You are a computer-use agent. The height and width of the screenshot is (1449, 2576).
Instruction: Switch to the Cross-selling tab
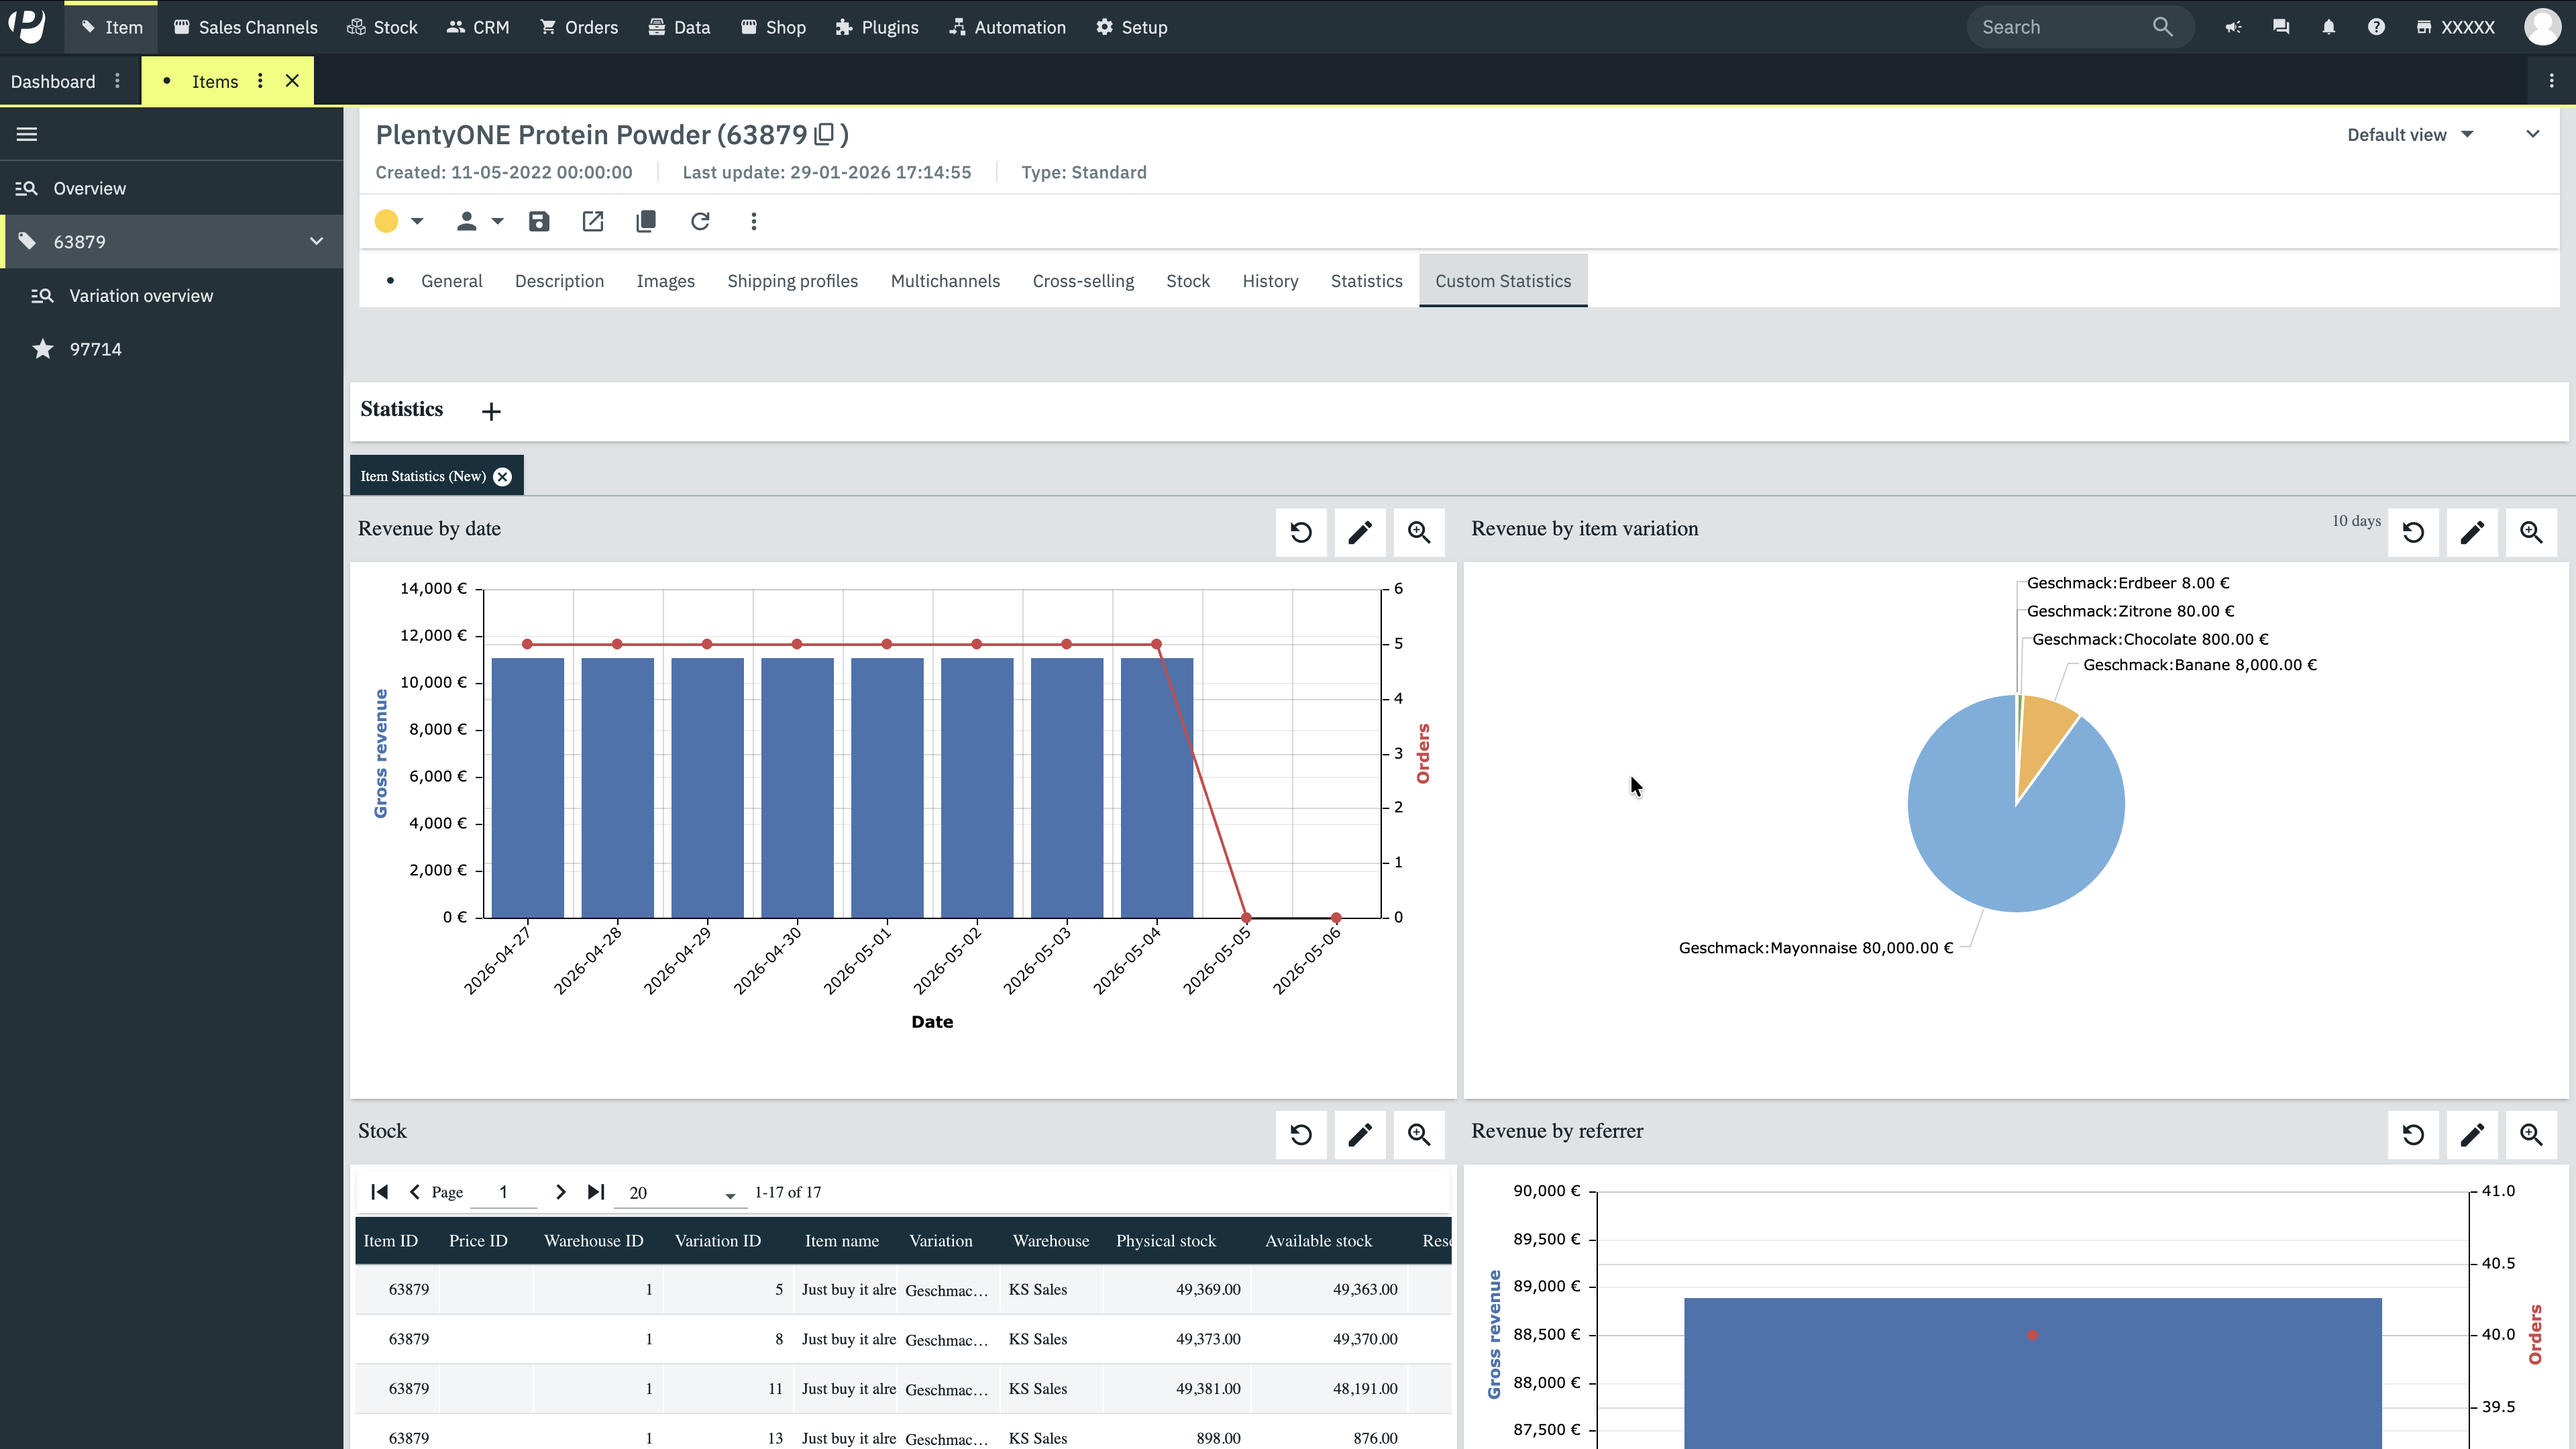pyautogui.click(x=1083, y=281)
